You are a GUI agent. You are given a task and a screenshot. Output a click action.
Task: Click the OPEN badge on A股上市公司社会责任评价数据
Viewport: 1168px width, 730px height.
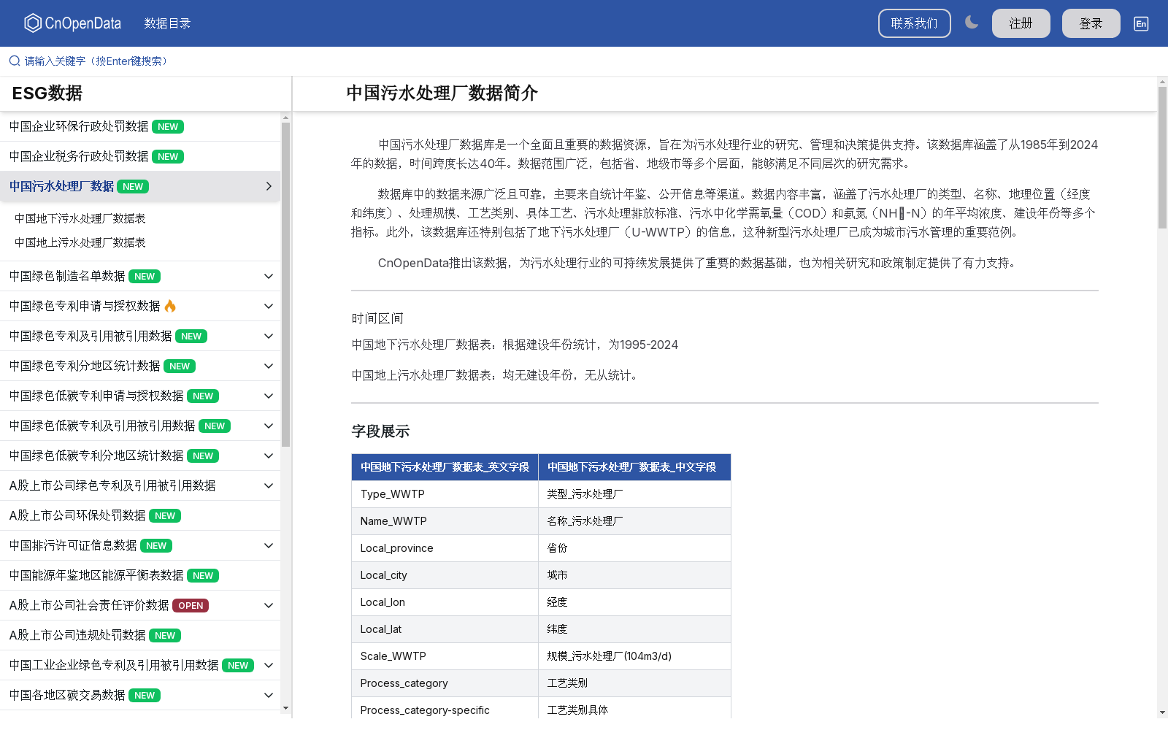[x=190, y=605]
